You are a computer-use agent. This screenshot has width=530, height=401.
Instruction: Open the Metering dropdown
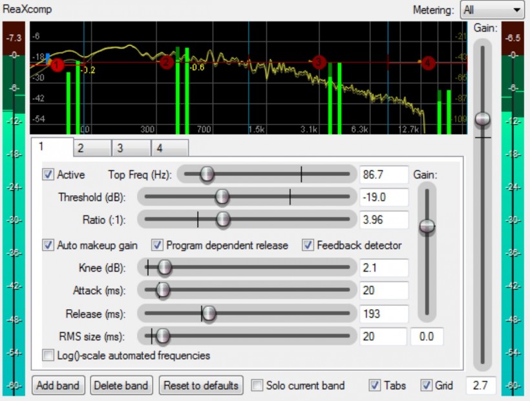pyautogui.click(x=491, y=10)
